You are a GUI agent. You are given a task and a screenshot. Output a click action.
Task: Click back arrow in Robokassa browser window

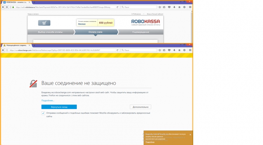point(3,7)
